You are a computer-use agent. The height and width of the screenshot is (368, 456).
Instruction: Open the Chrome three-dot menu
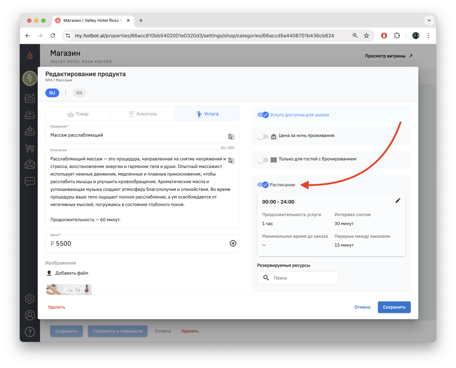(428, 36)
